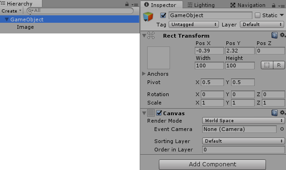Collapse the Rect Transform component foldout

point(144,35)
